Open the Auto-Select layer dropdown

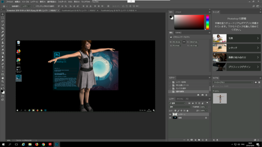point(26,6)
